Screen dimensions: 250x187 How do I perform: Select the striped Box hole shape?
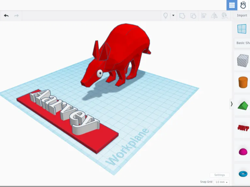243,60
